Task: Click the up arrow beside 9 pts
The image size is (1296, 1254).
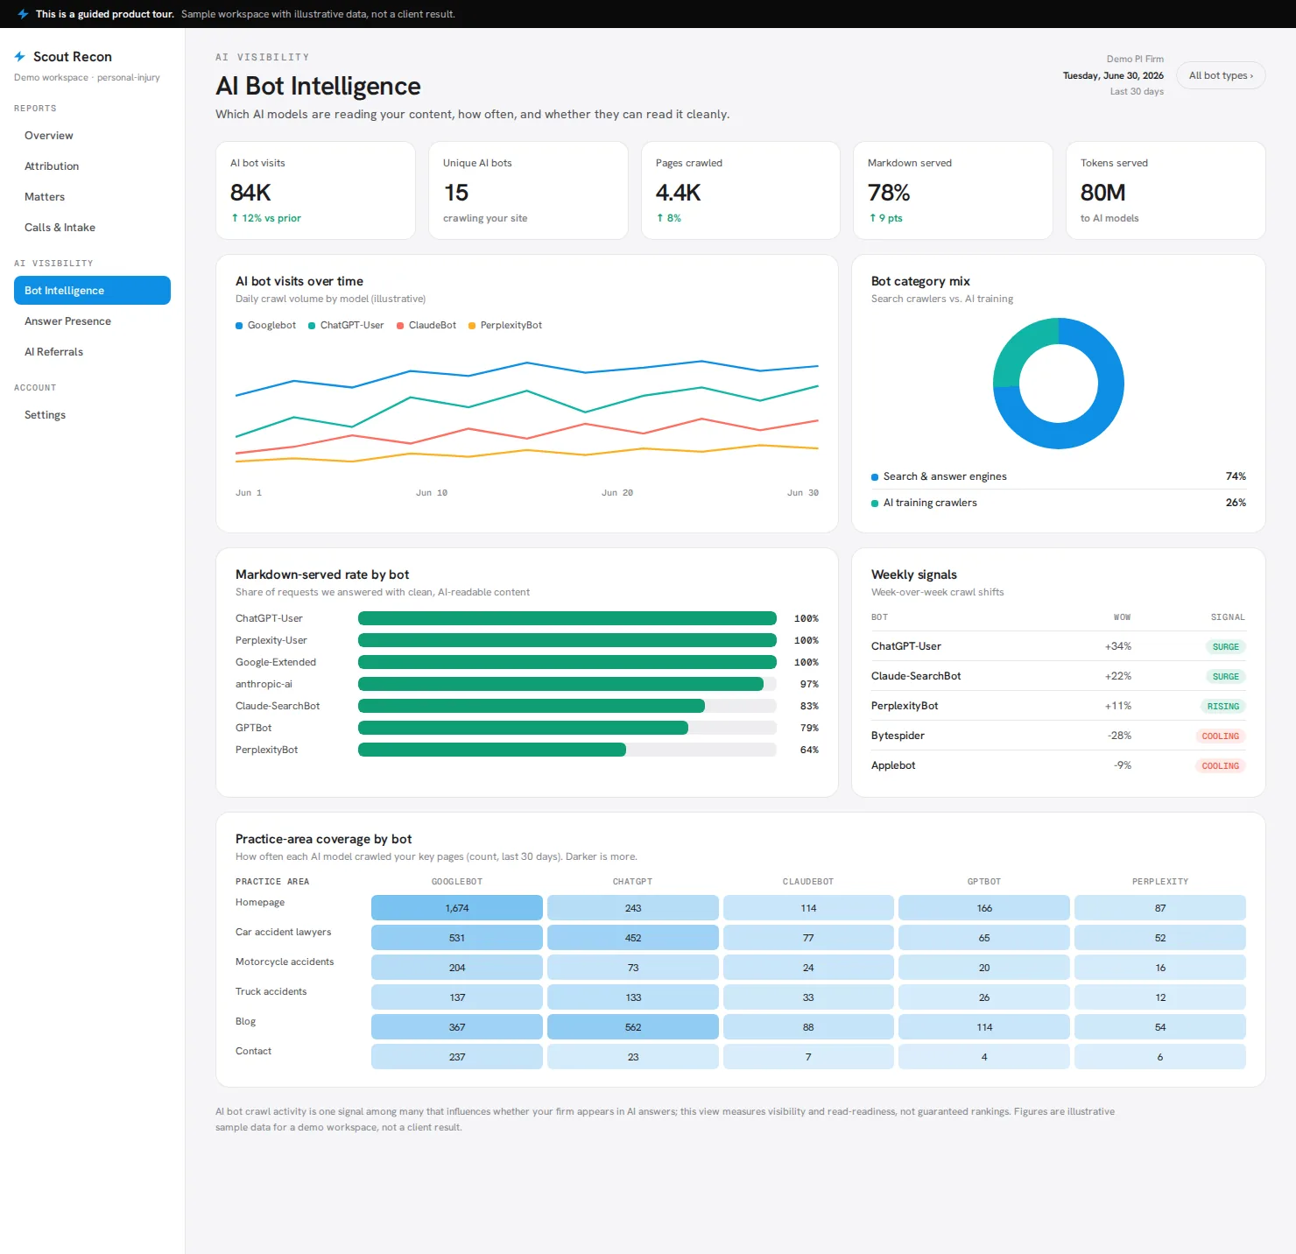Action: click(x=872, y=218)
